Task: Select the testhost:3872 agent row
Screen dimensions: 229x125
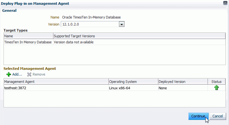Action: pos(114,88)
